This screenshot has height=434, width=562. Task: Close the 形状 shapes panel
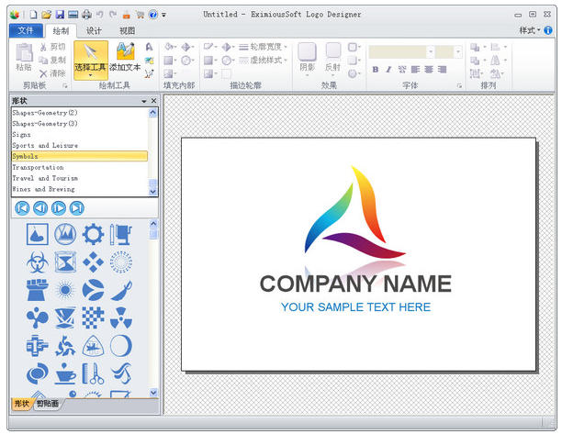click(x=153, y=101)
